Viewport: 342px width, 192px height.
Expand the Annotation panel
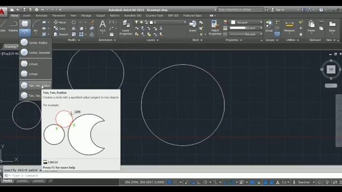pos(107,40)
